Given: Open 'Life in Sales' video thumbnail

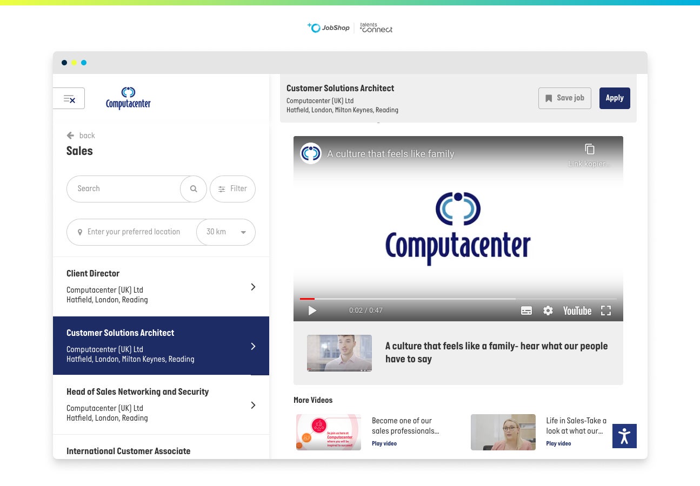Looking at the screenshot, I should pyautogui.click(x=503, y=432).
